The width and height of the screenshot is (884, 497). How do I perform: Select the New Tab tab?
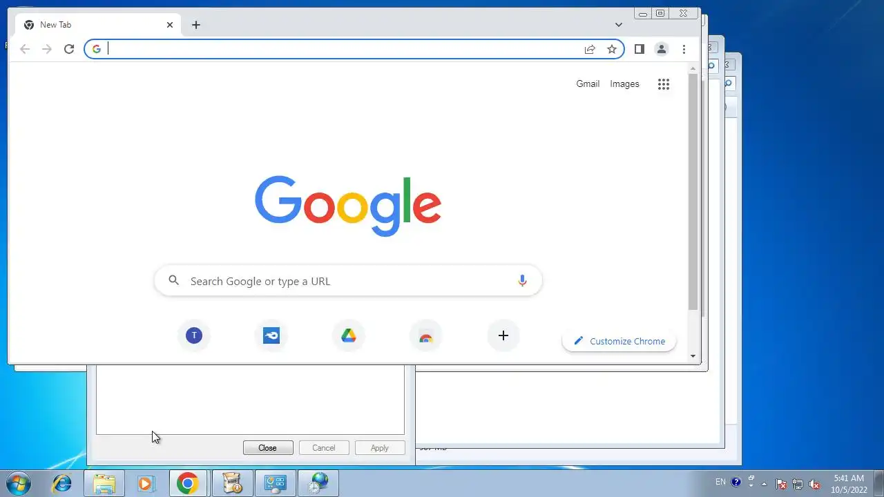click(x=98, y=25)
